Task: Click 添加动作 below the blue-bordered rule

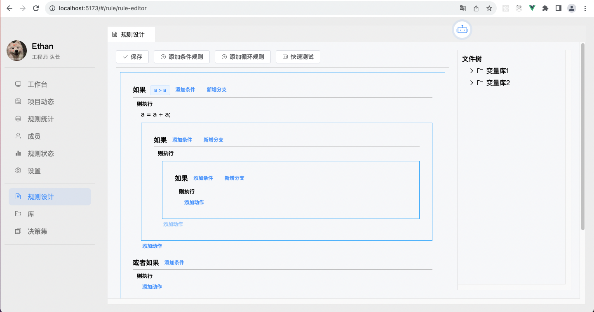Action: point(152,246)
